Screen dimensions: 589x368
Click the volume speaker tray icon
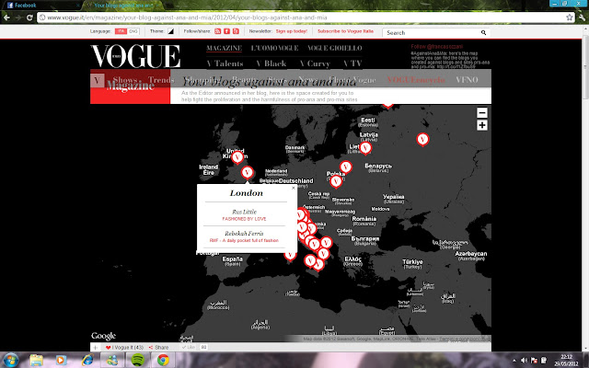pyautogui.click(x=525, y=360)
